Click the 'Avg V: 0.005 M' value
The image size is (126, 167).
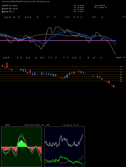[100, 6]
